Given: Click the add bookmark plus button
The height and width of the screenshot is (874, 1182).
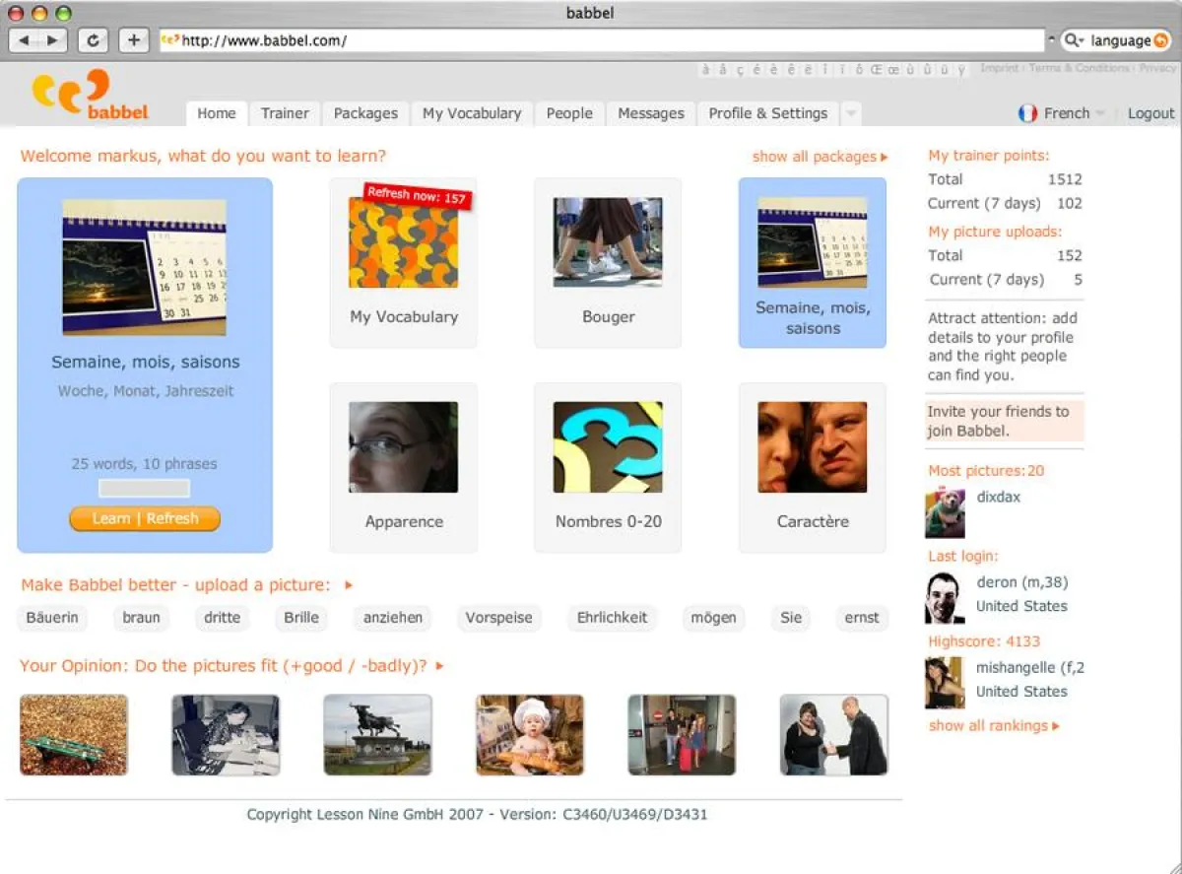Looking at the screenshot, I should (134, 40).
